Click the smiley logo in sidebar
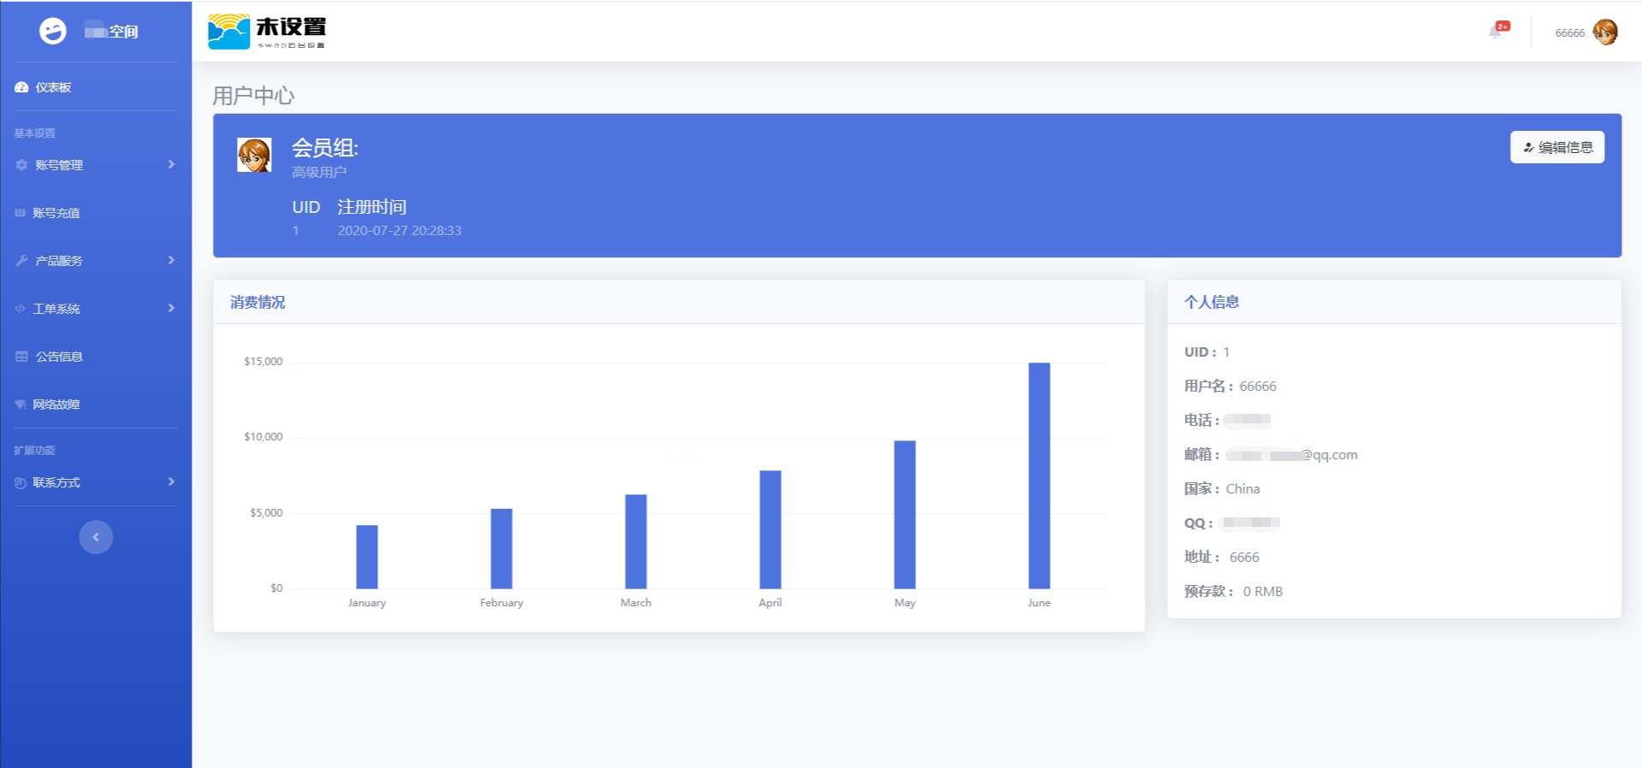This screenshot has height=768, width=1642. pos(53,31)
